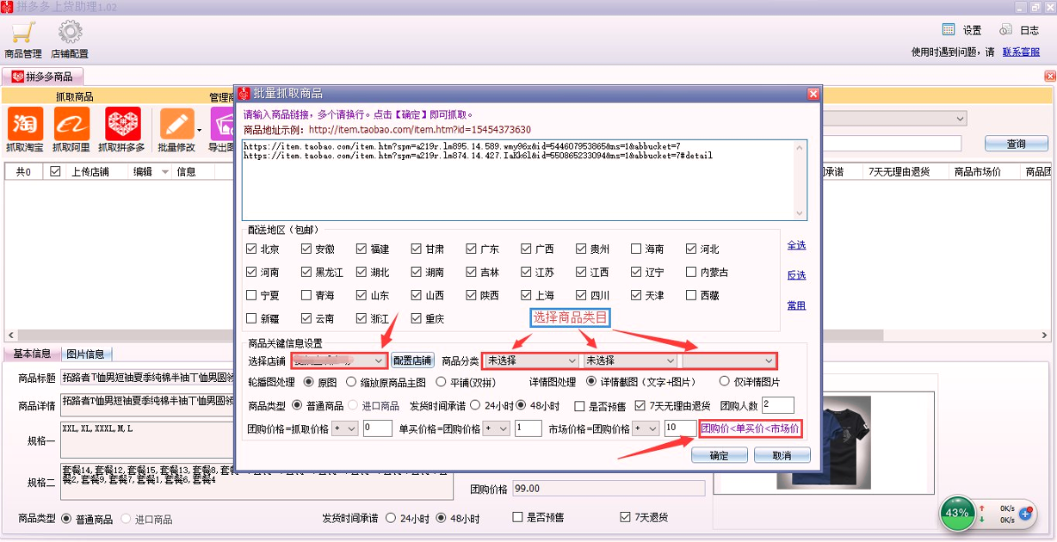The width and height of the screenshot is (1057, 542).
Task: Click 反选 link in dialog
Action: tap(796, 275)
